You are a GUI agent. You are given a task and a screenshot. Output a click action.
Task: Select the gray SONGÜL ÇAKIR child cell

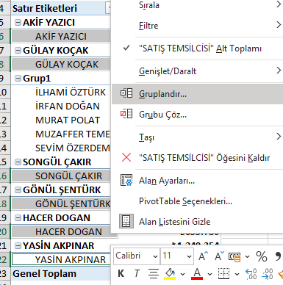(61, 176)
